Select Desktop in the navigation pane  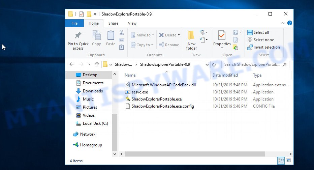(x=89, y=75)
